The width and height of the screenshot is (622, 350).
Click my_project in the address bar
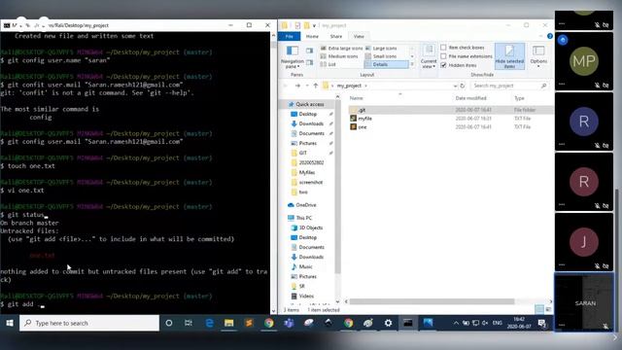coord(349,86)
